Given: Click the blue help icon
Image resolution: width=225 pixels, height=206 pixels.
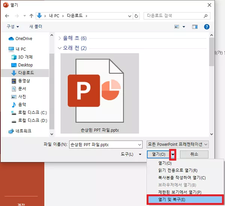Looking at the screenshot, I should [207, 27].
